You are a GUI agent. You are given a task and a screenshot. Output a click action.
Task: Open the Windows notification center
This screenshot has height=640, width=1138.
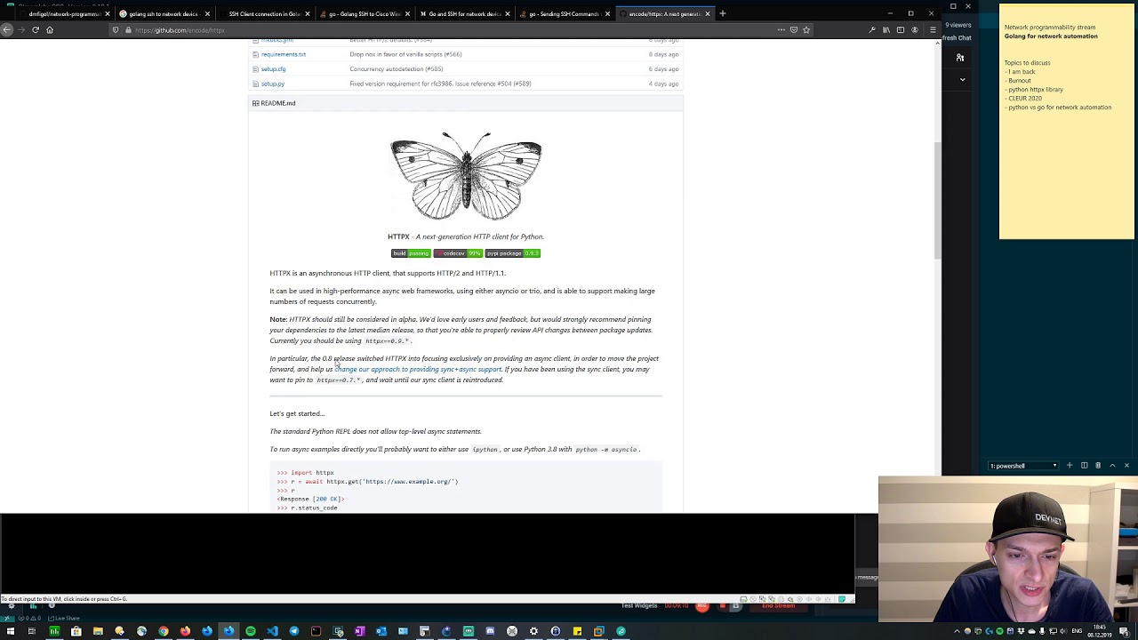tap(1126, 632)
